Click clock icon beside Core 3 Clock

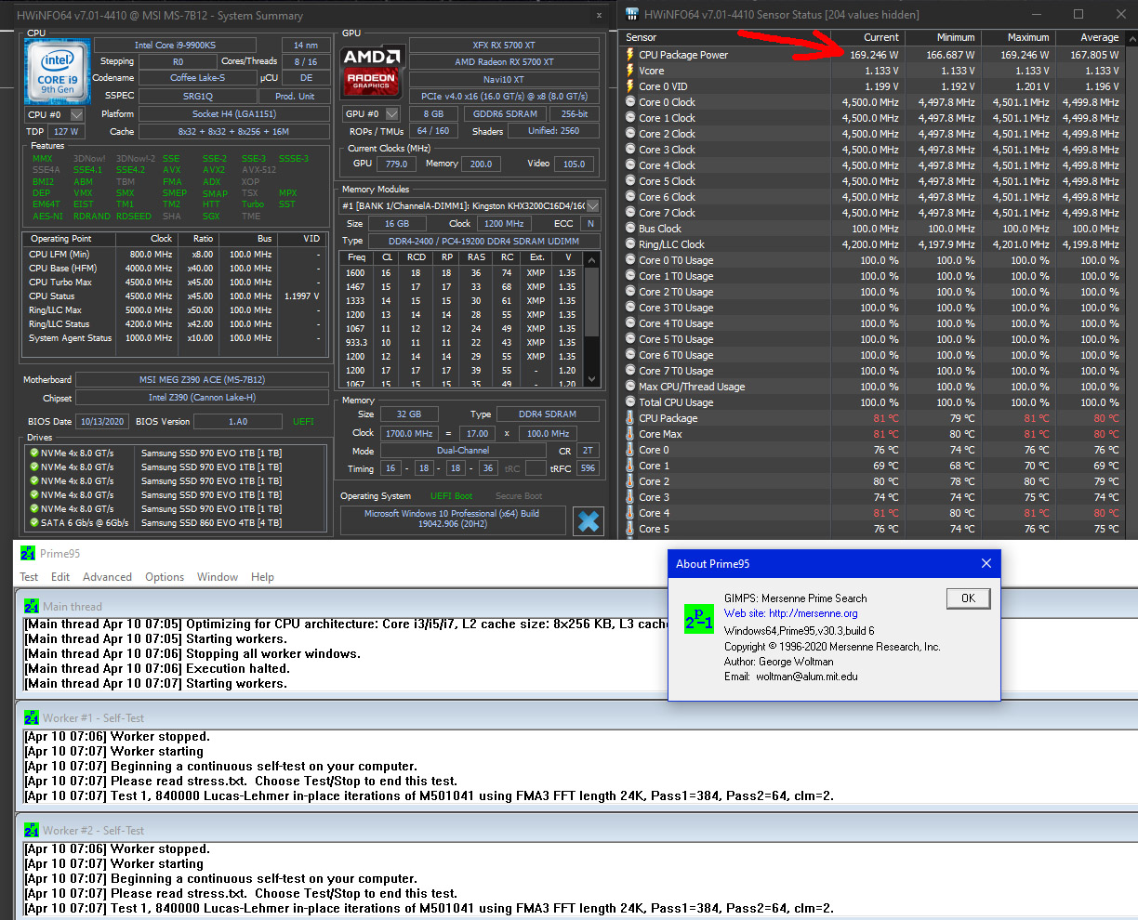pos(630,150)
